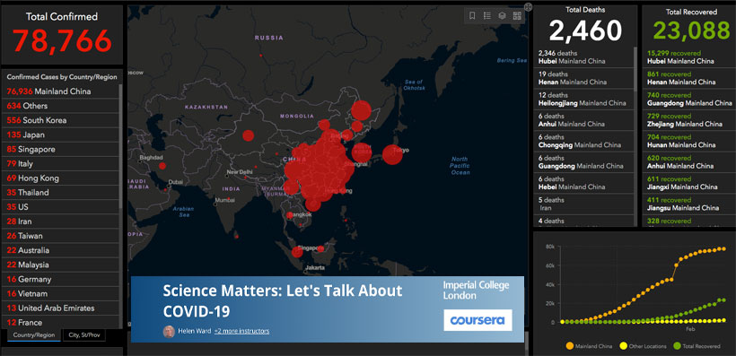
Task: Select Hubei recovered entry in recovered list
Action: pyautogui.click(x=687, y=57)
